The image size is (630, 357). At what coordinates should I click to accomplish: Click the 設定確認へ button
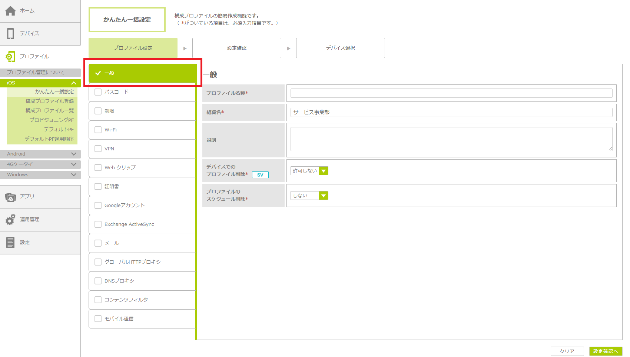tap(606, 351)
